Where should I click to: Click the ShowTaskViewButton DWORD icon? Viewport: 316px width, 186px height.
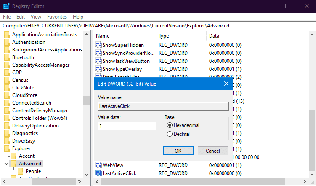[x=98, y=61]
